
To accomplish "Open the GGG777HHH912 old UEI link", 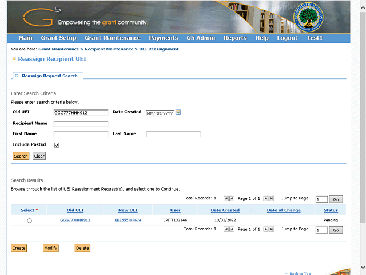I will click(75, 220).
